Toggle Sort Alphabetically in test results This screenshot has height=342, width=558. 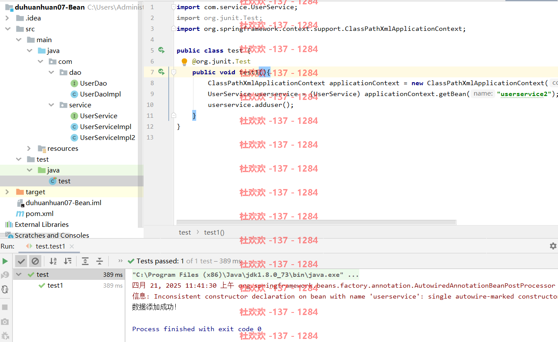(x=53, y=261)
